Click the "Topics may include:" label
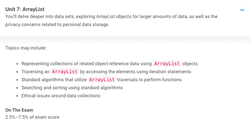Image resolution: width=251 pixels, height=122 pixels. click(26, 48)
